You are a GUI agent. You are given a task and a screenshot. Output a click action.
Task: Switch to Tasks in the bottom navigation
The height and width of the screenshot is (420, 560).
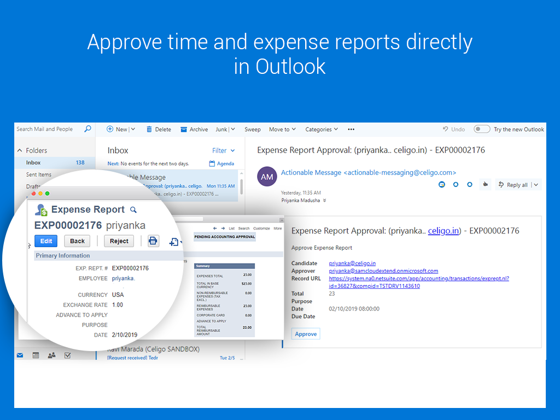coord(67,355)
